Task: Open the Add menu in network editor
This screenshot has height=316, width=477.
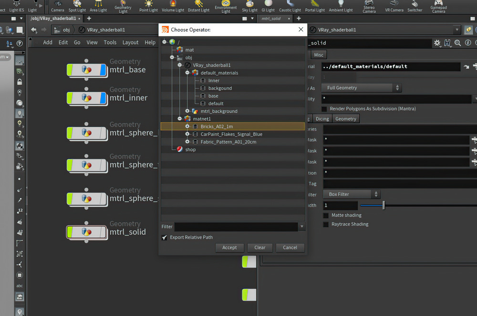Action: click(x=48, y=42)
